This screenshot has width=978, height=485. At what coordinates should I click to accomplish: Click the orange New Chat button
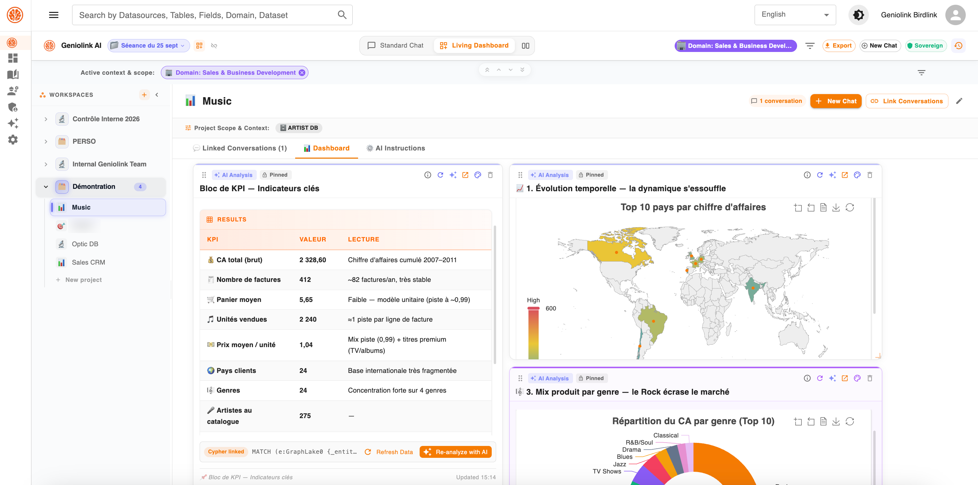tap(836, 101)
